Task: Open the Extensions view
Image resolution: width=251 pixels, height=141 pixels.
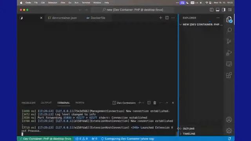Action: (x=229, y=75)
